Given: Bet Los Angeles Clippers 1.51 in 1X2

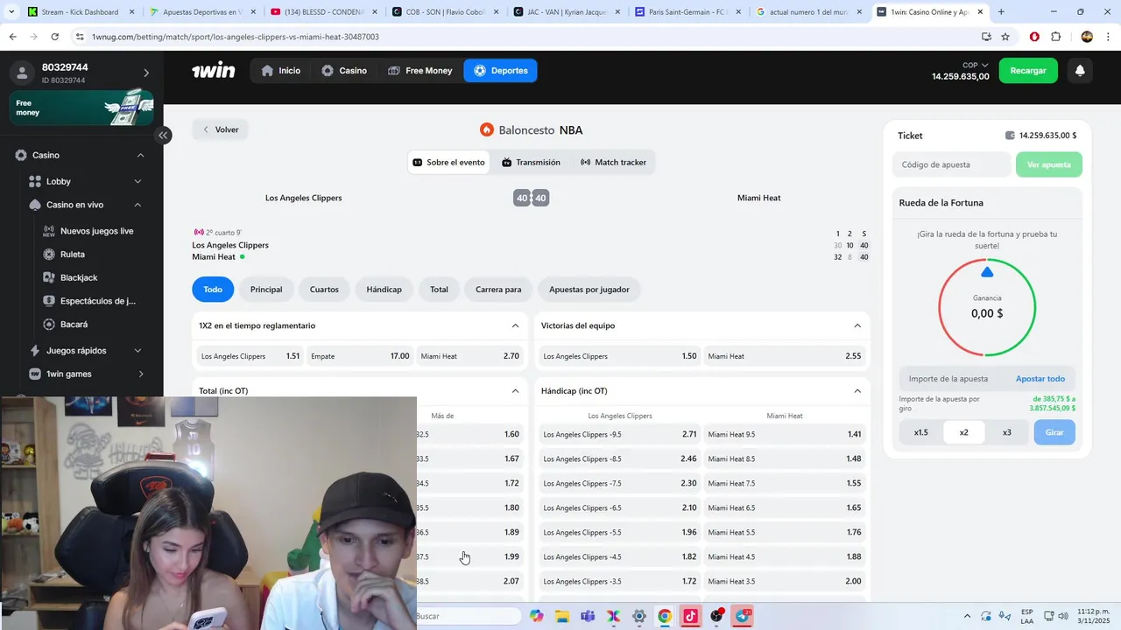Looking at the screenshot, I should coord(250,356).
